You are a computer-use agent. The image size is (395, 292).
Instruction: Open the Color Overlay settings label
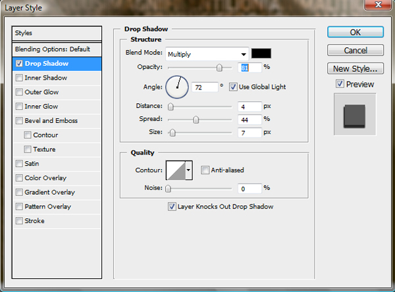point(45,178)
